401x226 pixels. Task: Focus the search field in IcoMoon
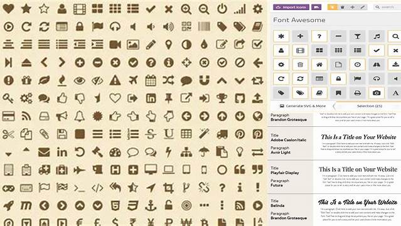(x=387, y=7)
